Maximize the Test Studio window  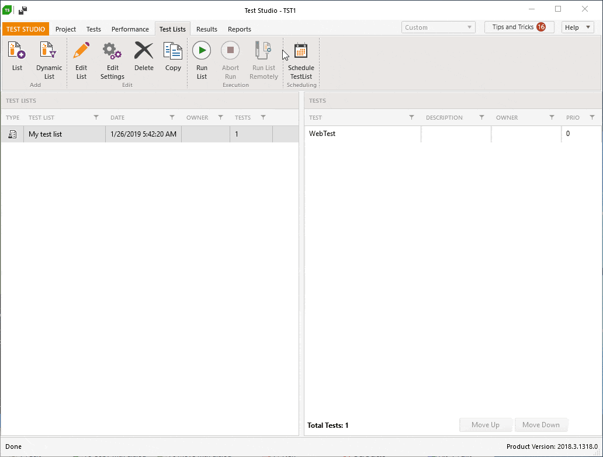pyautogui.click(x=558, y=9)
